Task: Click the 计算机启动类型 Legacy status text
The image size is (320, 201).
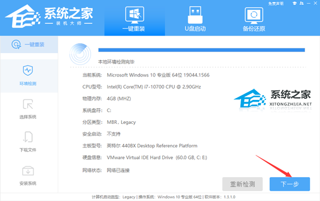Action: 113,197
